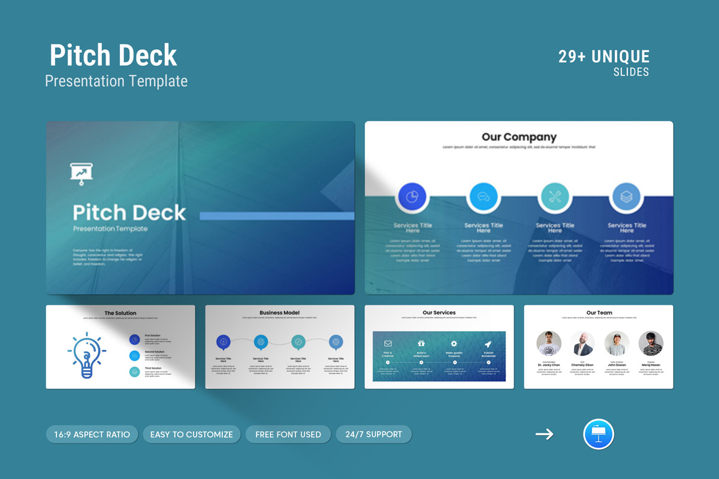Click the 29+ UNIQUE text

[604, 57]
